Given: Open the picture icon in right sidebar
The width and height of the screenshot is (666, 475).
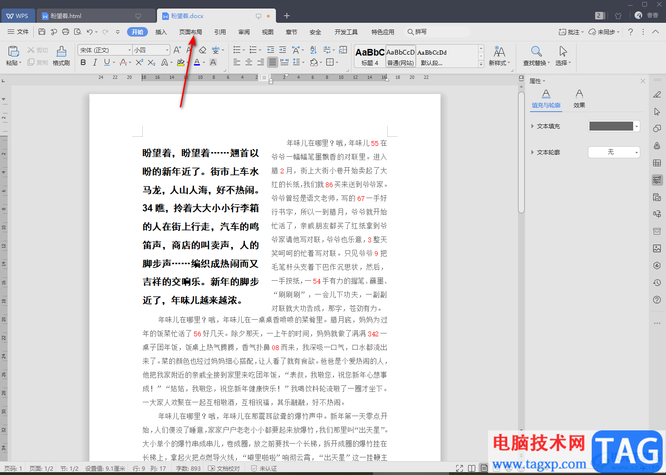Looking at the screenshot, I should point(657,248).
